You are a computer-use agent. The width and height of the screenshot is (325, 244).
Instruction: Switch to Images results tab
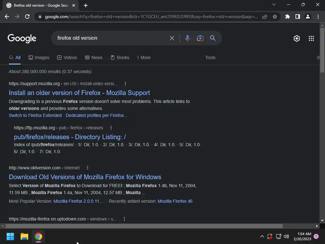pyautogui.click(x=39, y=58)
